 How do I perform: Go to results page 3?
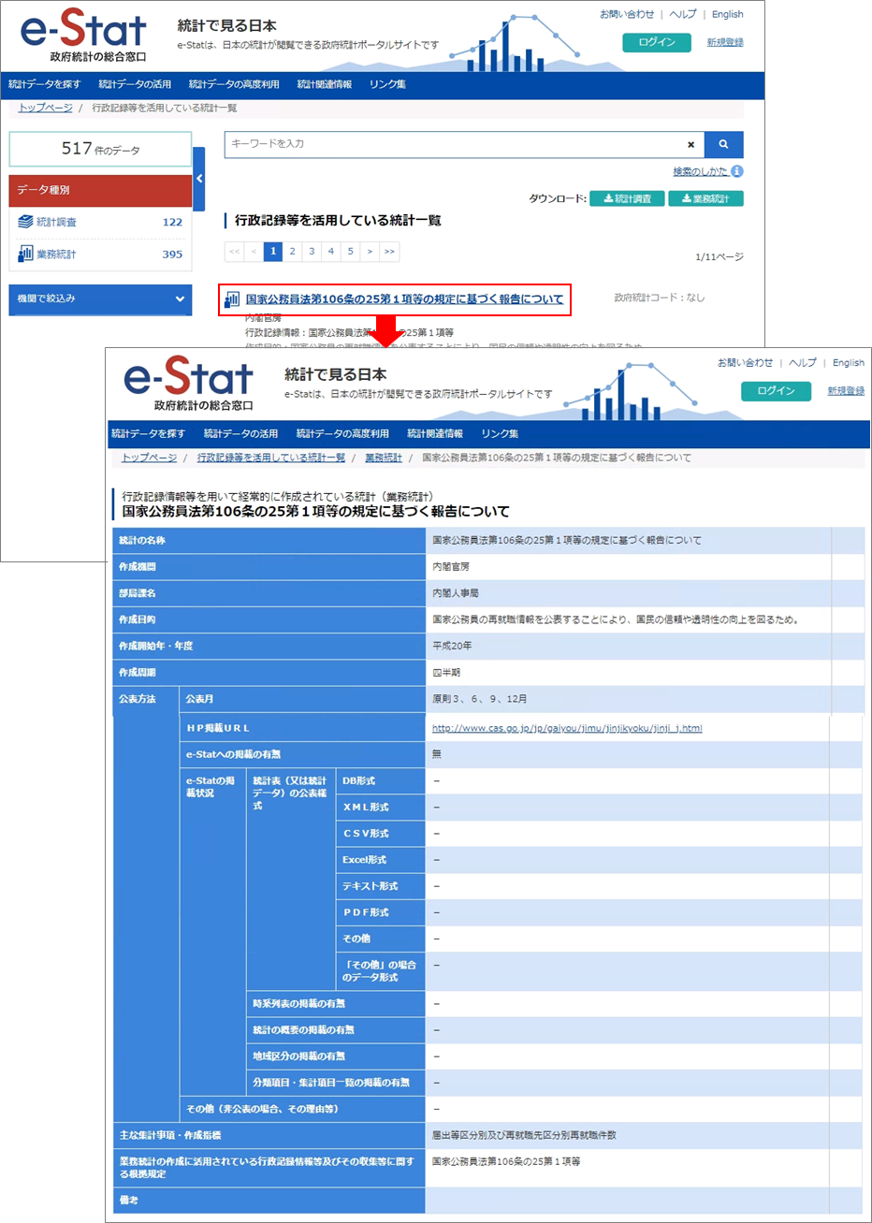click(x=312, y=251)
